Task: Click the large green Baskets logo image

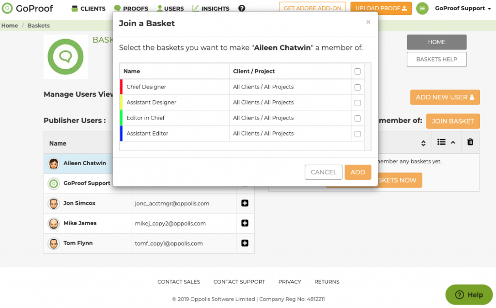Action: [x=65, y=57]
